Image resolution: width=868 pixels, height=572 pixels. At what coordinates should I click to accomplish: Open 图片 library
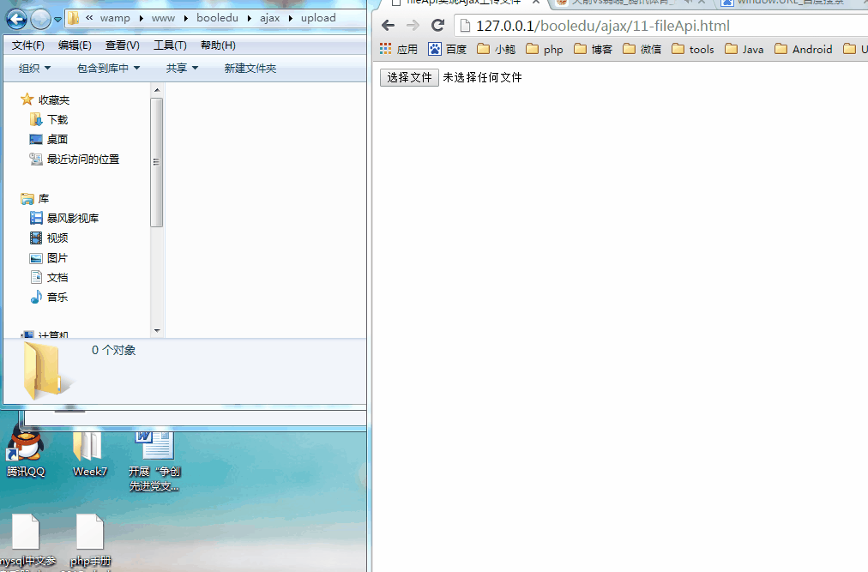[49, 258]
